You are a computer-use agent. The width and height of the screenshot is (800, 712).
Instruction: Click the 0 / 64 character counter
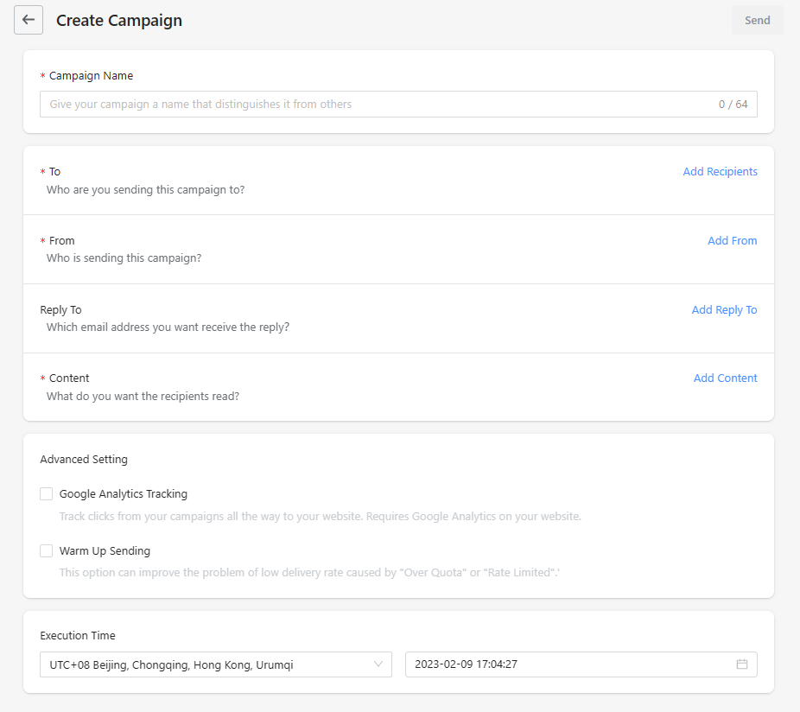733,104
